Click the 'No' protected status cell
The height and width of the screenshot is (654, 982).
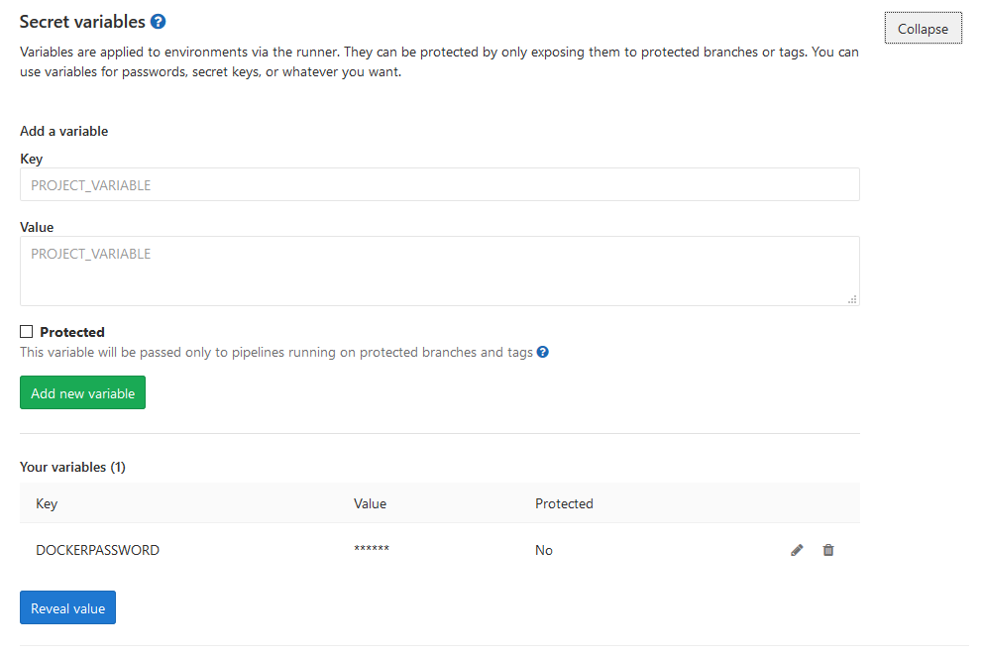coord(544,550)
